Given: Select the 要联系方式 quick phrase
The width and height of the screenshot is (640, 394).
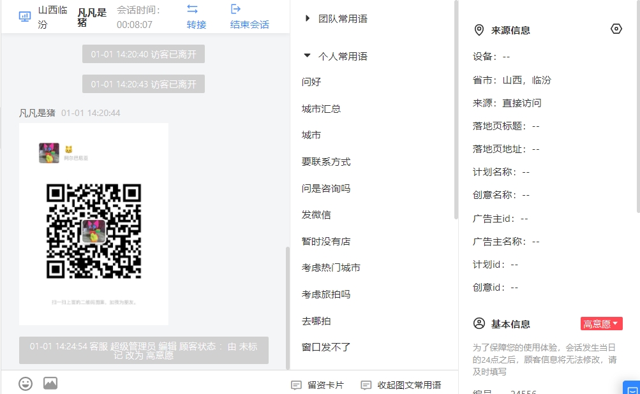Looking at the screenshot, I should [x=326, y=162].
